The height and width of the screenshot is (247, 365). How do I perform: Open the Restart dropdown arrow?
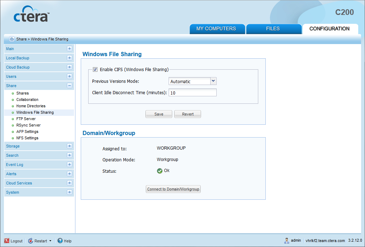[x=50, y=241]
